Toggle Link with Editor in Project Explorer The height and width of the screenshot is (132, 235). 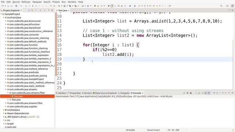point(32,10)
